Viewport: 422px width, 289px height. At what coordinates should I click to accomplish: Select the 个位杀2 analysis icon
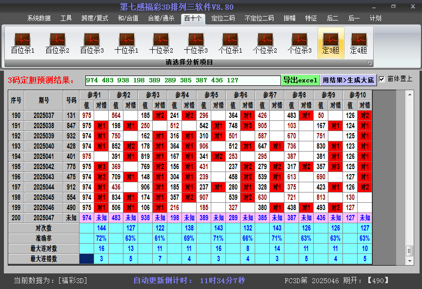tap(265, 43)
